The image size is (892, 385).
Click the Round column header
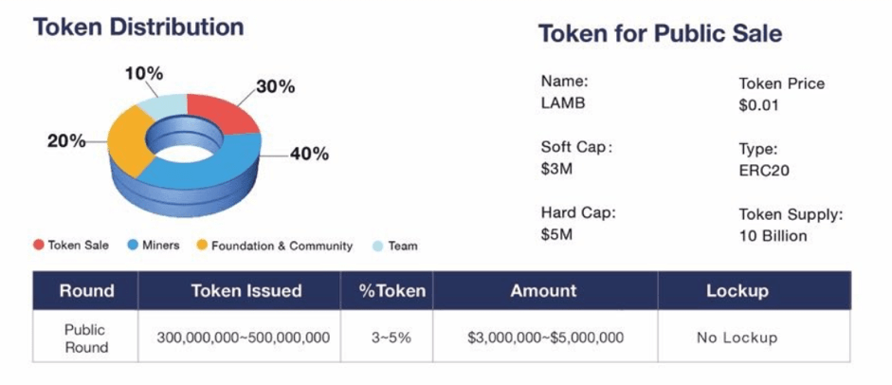[85, 290]
